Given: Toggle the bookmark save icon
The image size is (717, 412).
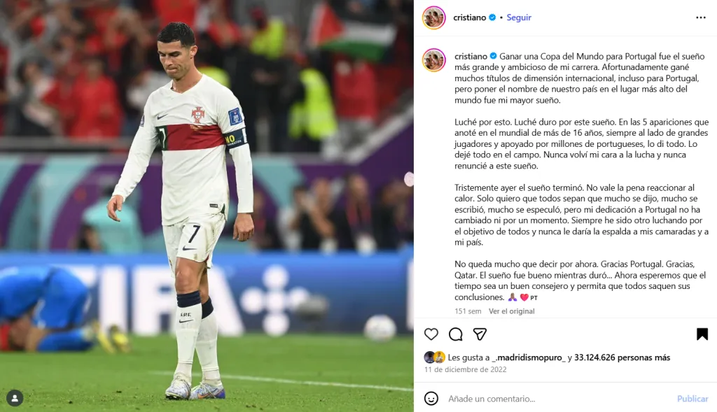Looking at the screenshot, I should pyautogui.click(x=702, y=334).
